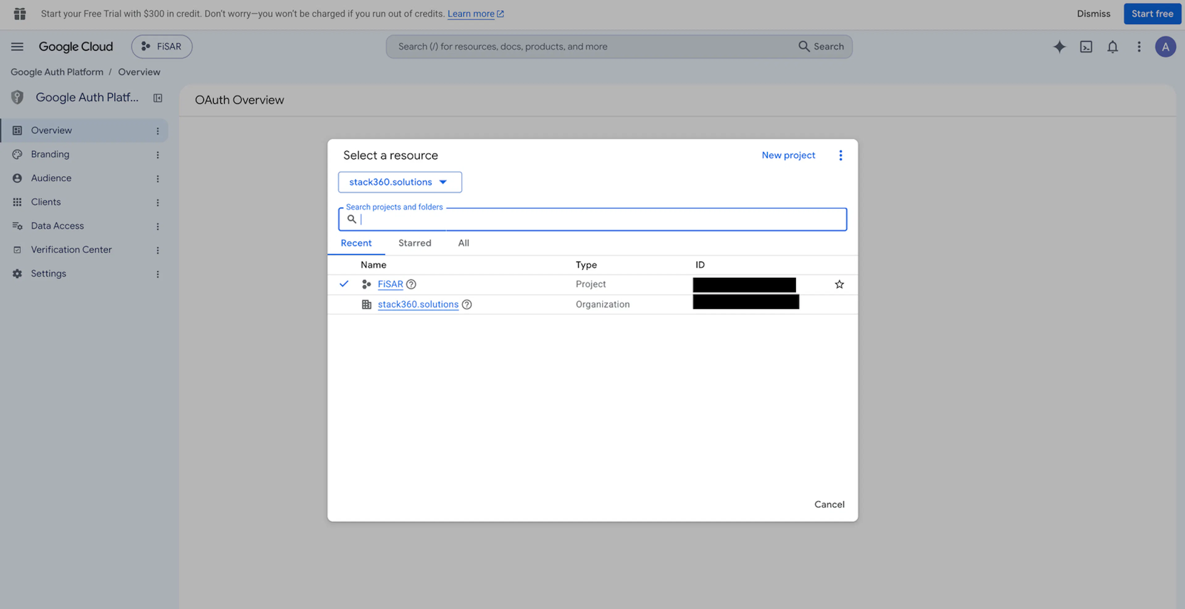Open Settings in sidebar
1185x609 pixels.
click(48, 274)
